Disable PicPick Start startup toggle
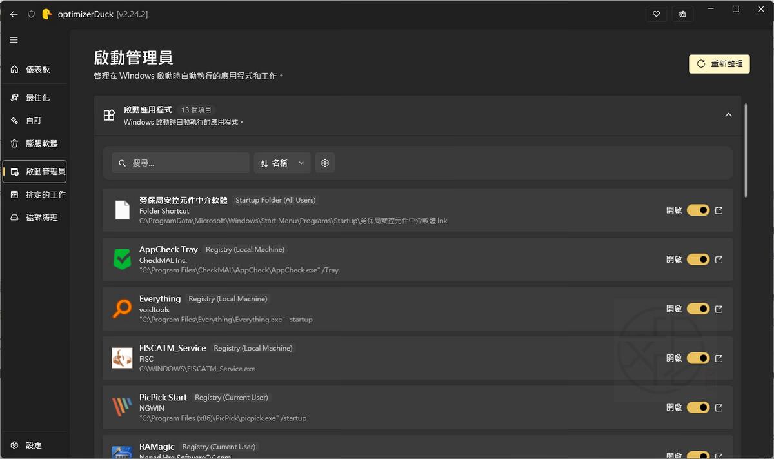Viewport: 774px width, 459px height. (x=698, y=407)
